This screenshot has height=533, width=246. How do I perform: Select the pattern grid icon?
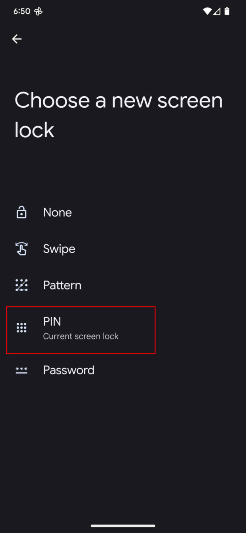point(21,285)
